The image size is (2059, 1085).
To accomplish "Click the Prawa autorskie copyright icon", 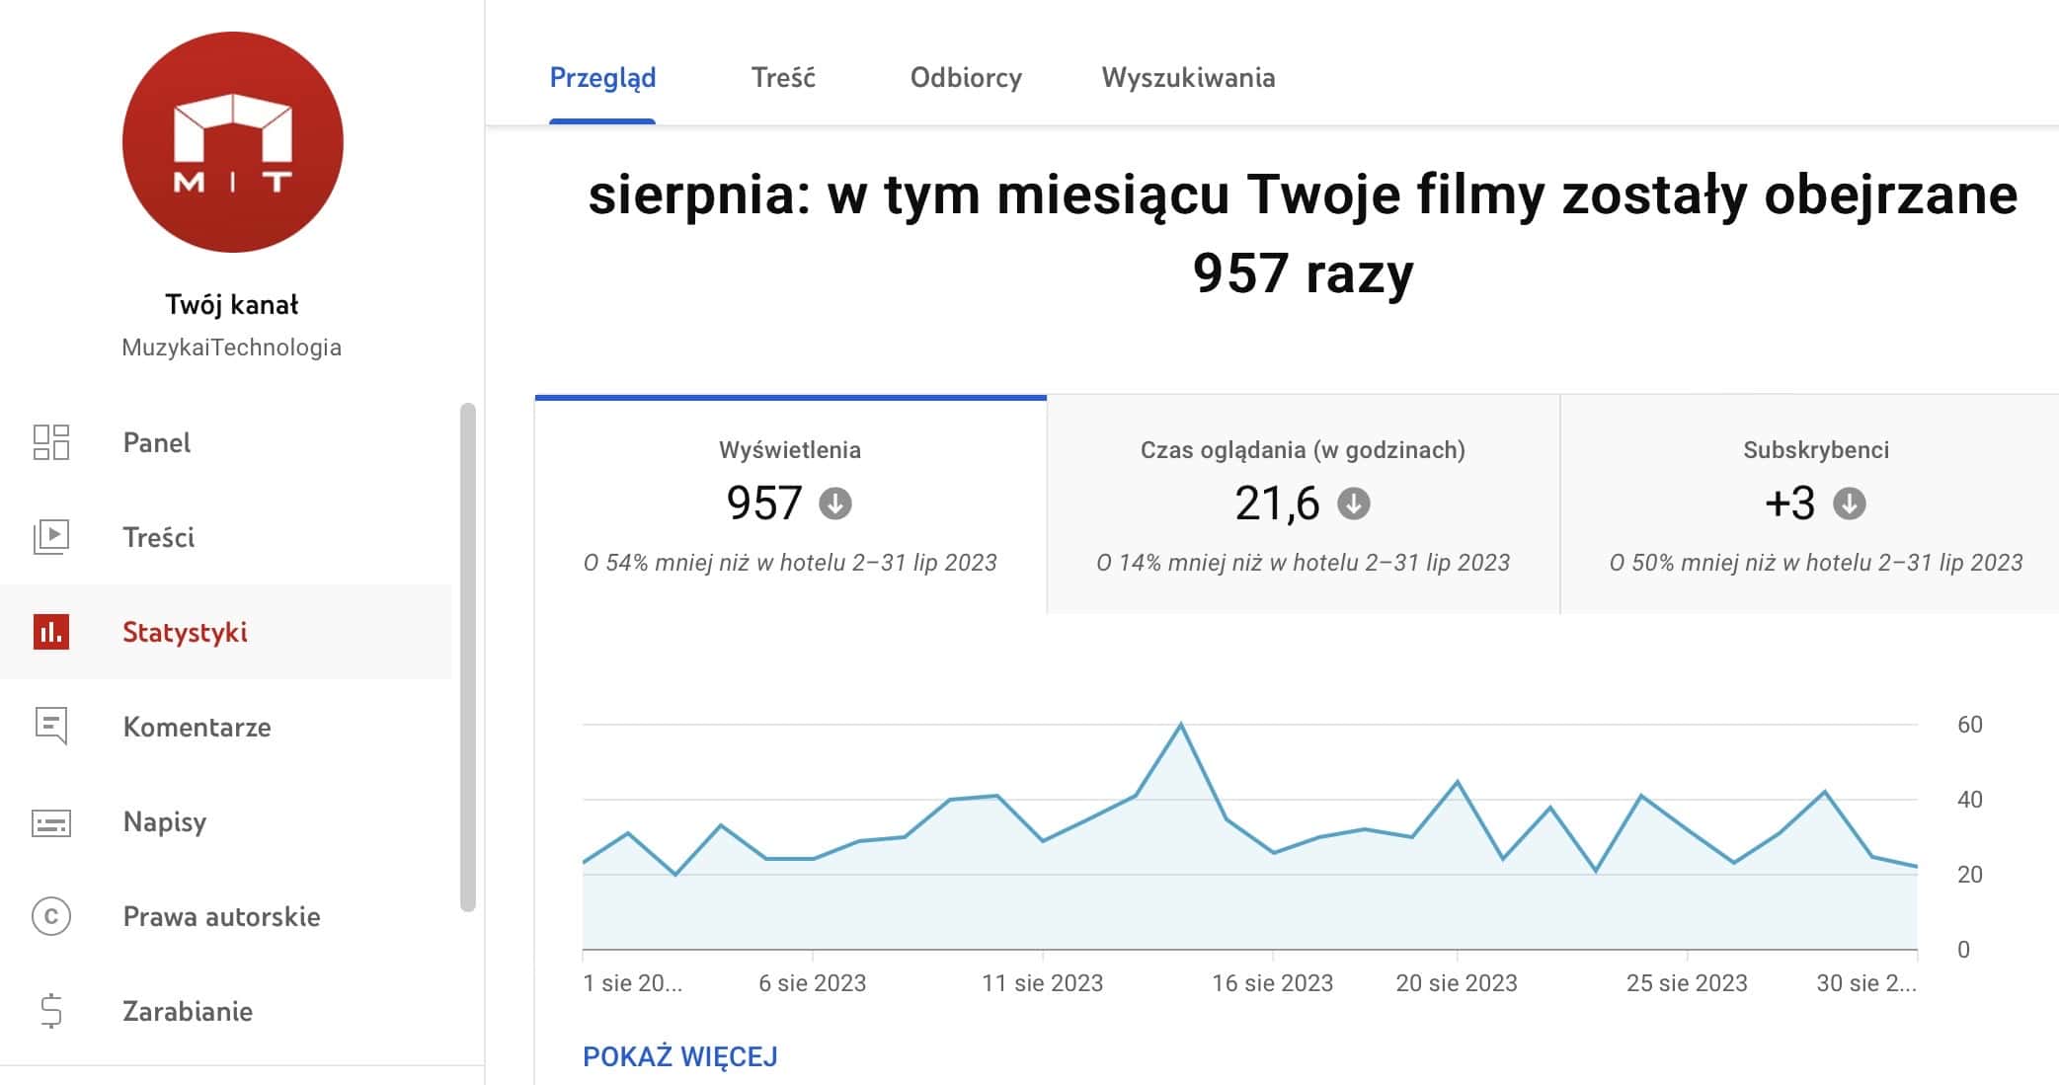I will (x=51, y=916).
